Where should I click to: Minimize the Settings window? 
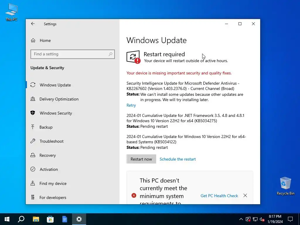pyautogui.click(x=226, y=24)
